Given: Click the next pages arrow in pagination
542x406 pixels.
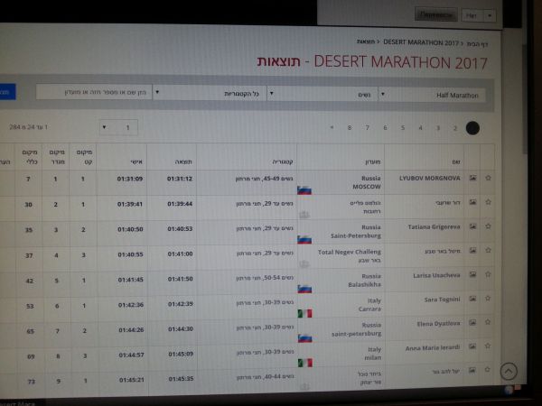Looking at the screenshot, I should coord(332,127).
